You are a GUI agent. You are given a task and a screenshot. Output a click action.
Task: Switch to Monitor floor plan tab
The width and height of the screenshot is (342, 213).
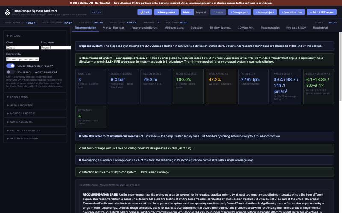coord(114,28)
